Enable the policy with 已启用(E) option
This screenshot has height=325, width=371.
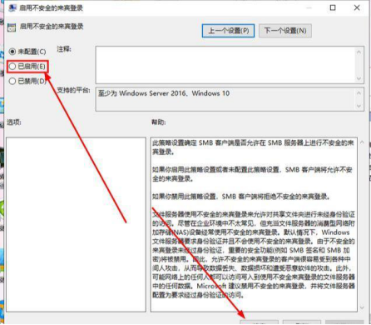click(27, 67)
